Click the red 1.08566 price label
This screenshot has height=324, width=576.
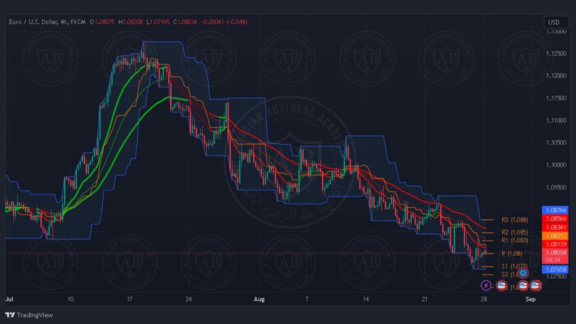pos(556,218)
